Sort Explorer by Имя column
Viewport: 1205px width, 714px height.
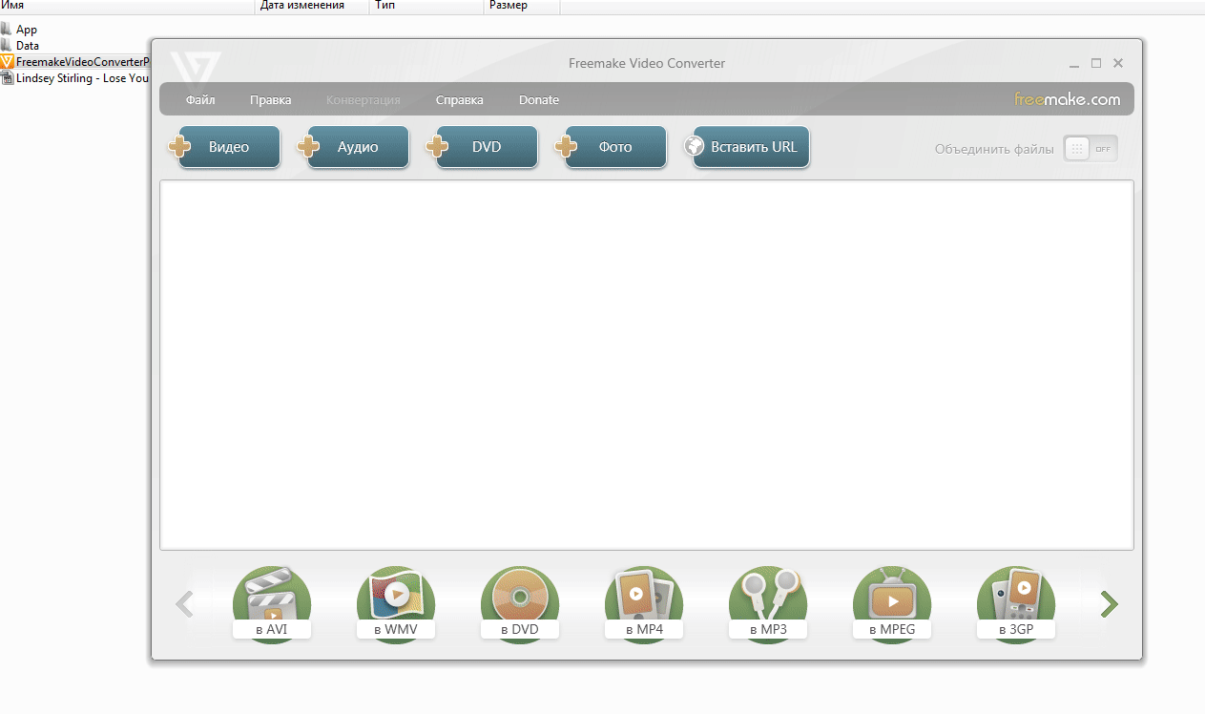(x=128, y=7)
